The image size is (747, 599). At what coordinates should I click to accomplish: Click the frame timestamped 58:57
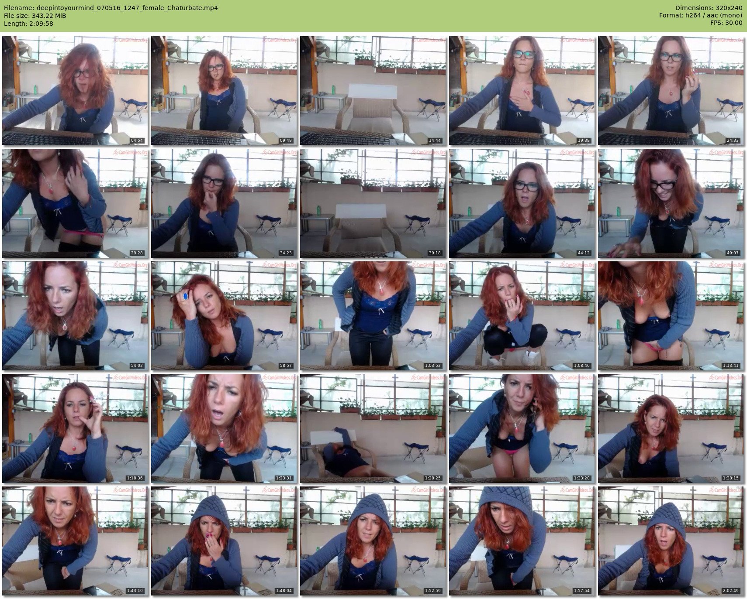pos(224,316)
